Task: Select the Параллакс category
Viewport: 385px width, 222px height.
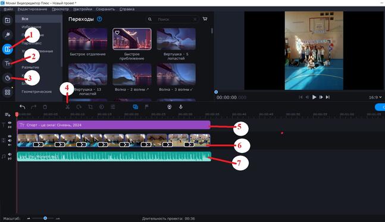Action: click(x=32, y=43)
